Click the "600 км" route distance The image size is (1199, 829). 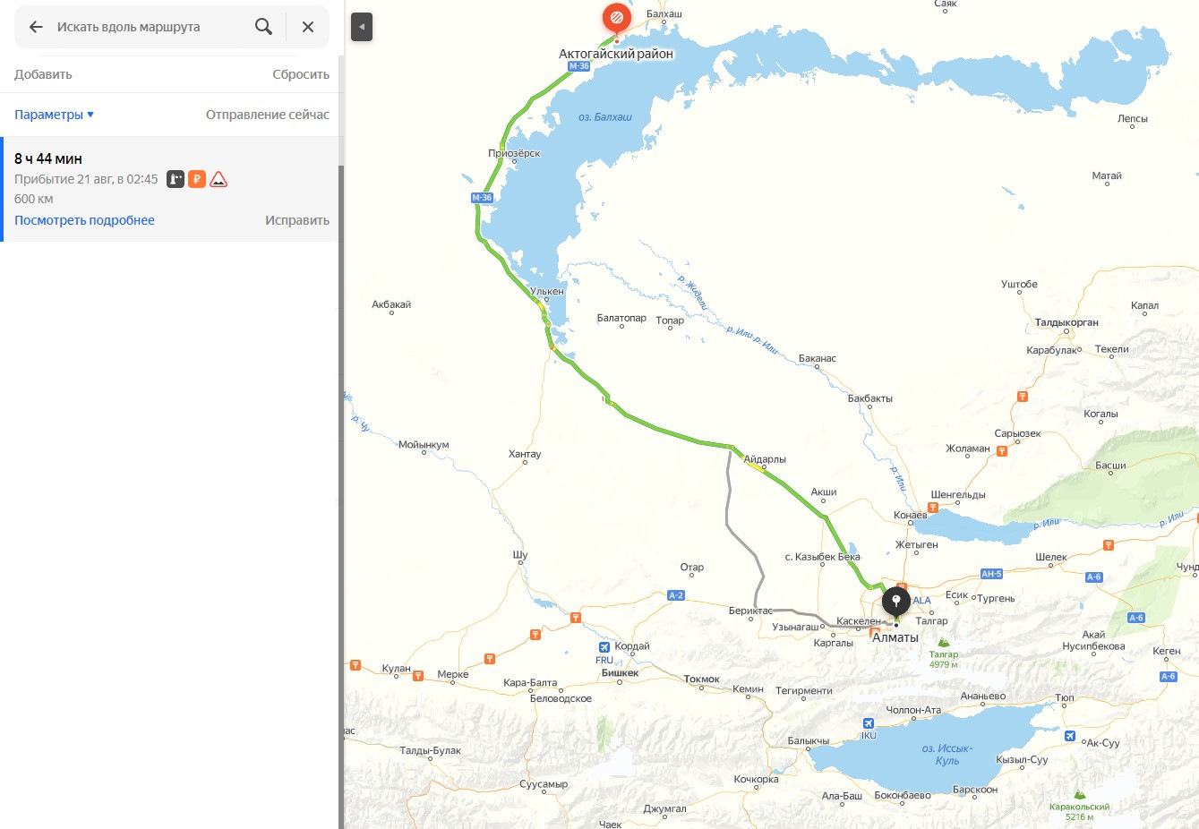pyautogui.click(x=34, y=199)
